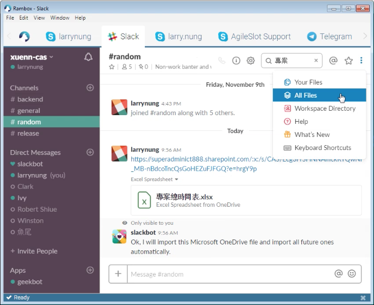Open direct message with Ivy
This screenshot has height=305, width=374.
coord(51,198)
